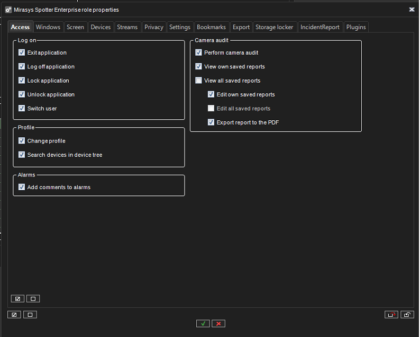Viewport: 420px width, 337px height.
Task: Open the Storage locker tab
Action: [x=274, y=27]
